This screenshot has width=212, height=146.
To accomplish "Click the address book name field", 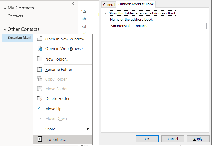I will point(158,26).
